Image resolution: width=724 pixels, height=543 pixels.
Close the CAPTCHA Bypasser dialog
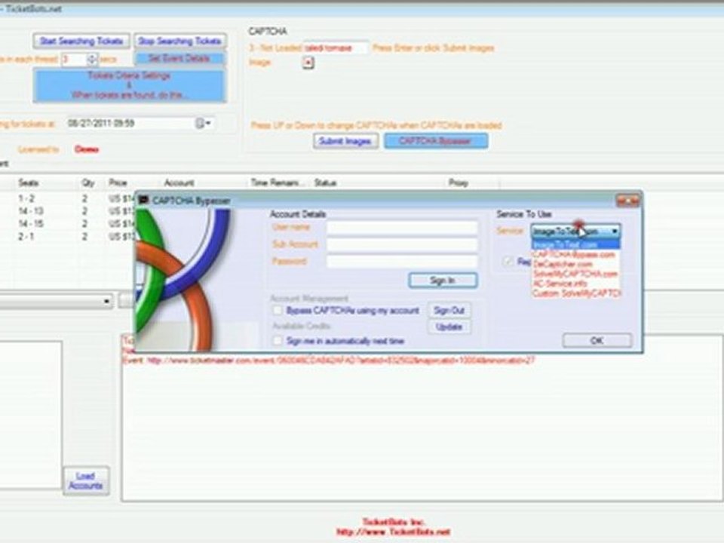[628, 201]
